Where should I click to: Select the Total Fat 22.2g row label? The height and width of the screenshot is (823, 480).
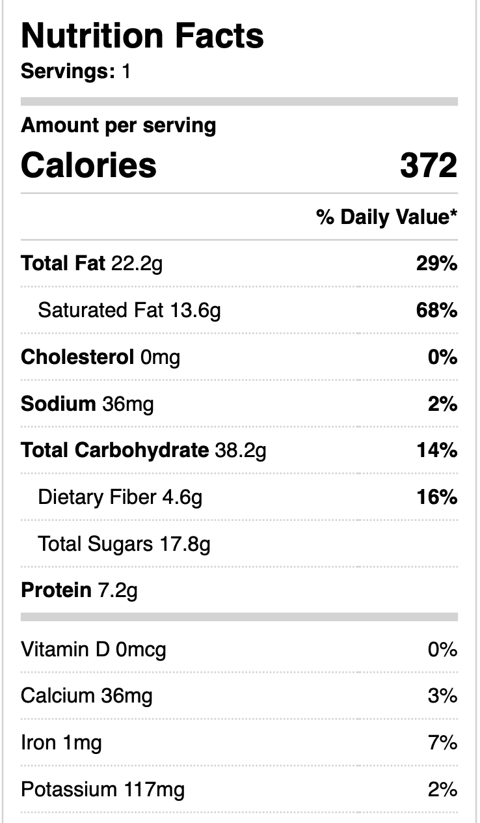[x=92, y=264]
